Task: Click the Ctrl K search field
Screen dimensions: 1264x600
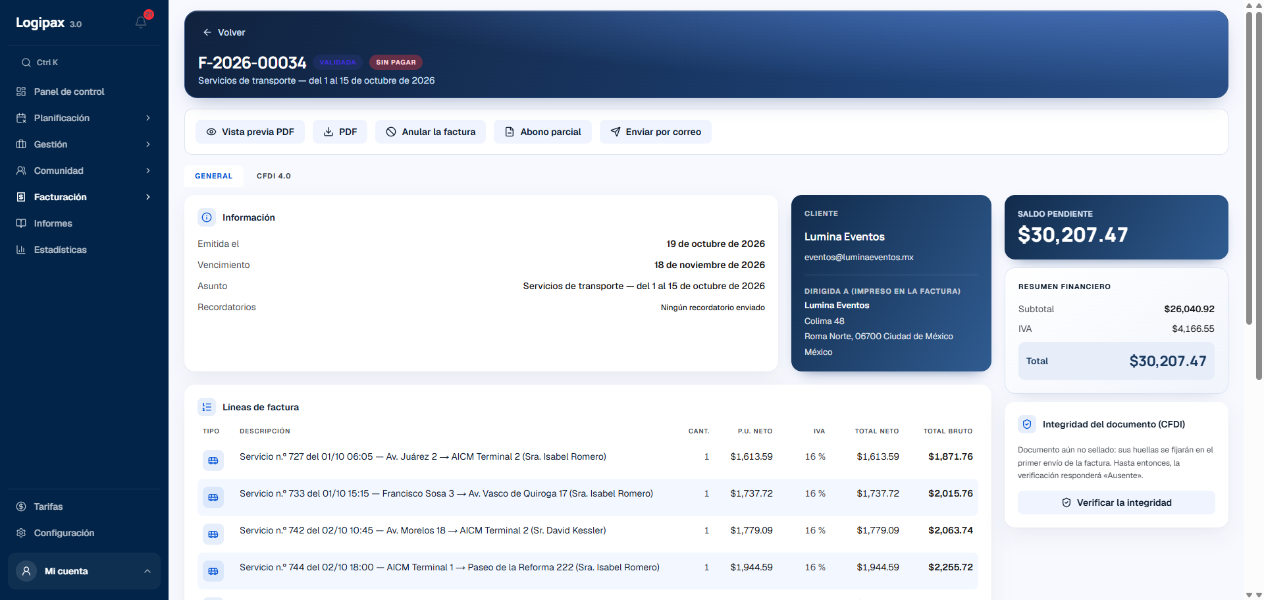Action: pyautogui.click(x=84, y=63)
